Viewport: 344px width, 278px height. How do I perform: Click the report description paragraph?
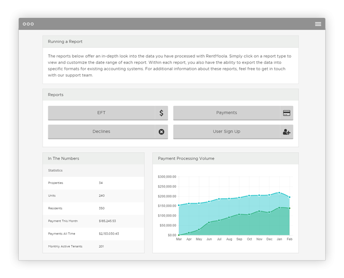(170, 66)
